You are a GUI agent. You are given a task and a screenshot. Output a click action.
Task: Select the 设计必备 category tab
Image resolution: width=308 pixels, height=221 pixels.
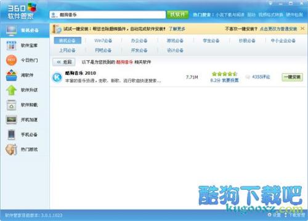[x=175, y=50]
